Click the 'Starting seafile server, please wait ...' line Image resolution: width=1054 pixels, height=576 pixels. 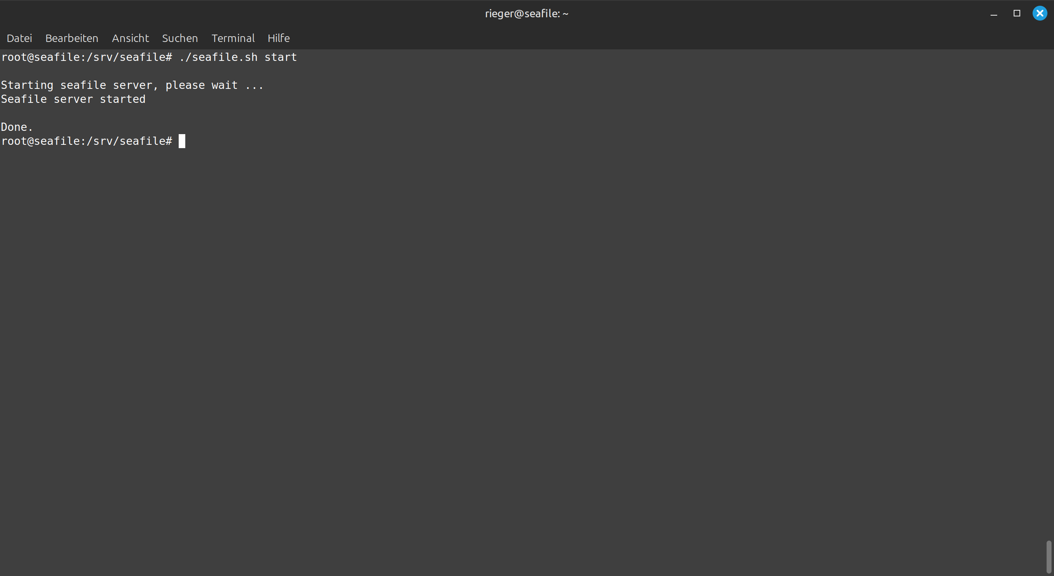132,85
